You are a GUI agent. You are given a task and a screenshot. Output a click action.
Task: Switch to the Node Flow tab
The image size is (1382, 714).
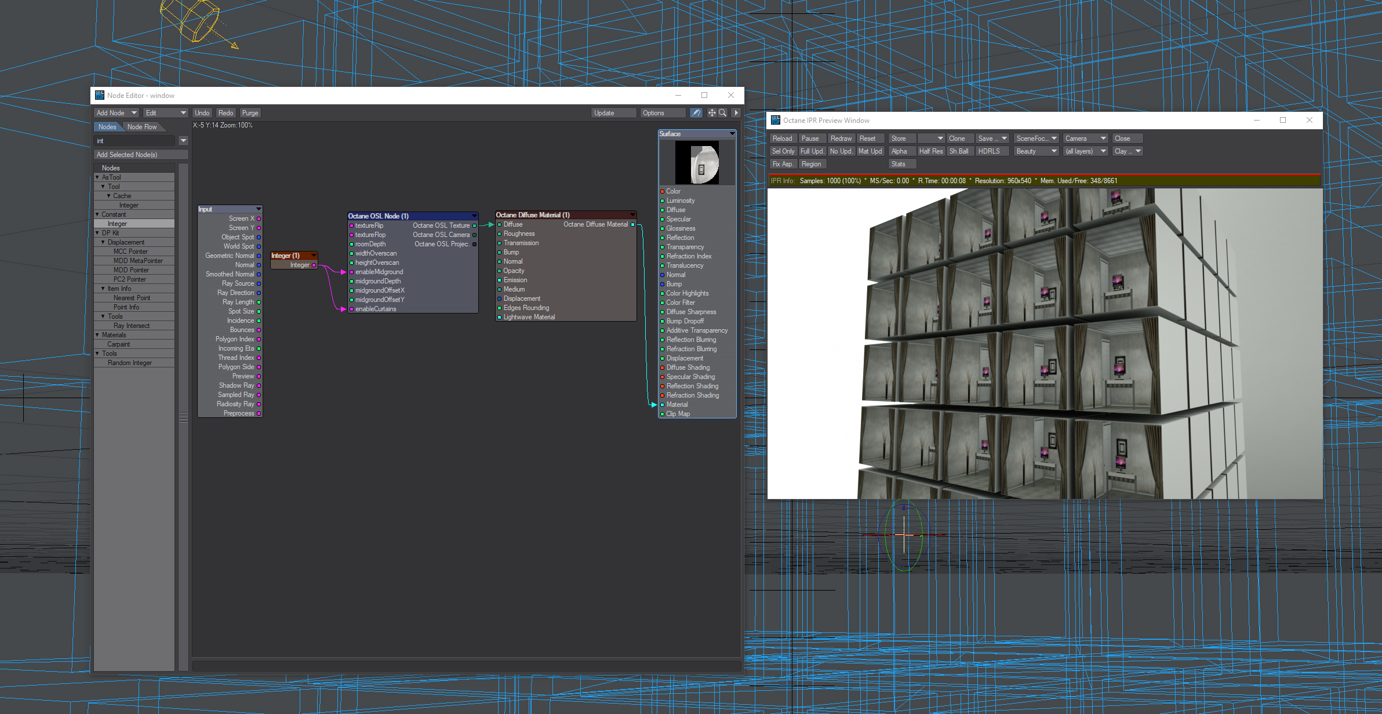coord(142,127)
